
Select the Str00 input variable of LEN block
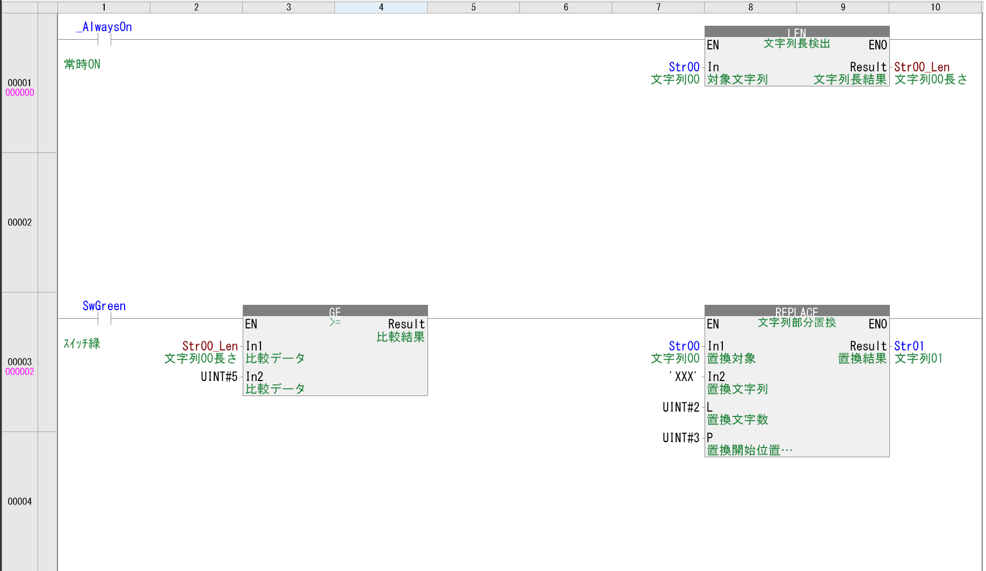click(684, 67)
